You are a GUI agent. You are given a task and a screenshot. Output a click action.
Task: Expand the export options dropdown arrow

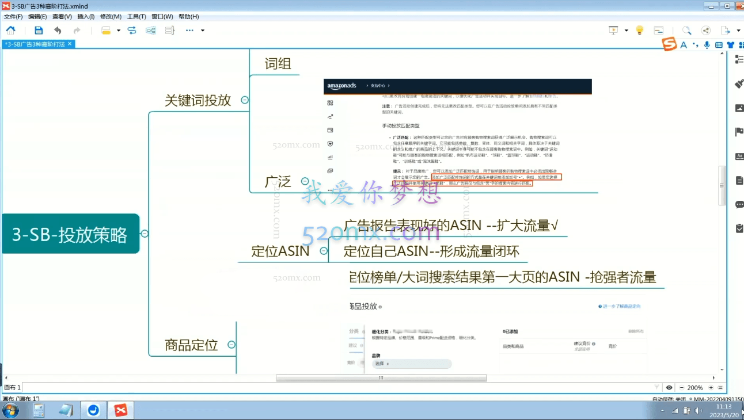738,30
